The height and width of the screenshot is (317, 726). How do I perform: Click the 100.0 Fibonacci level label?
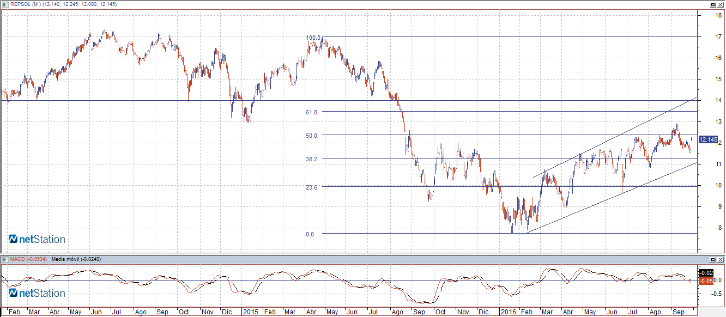pos(313,38)
